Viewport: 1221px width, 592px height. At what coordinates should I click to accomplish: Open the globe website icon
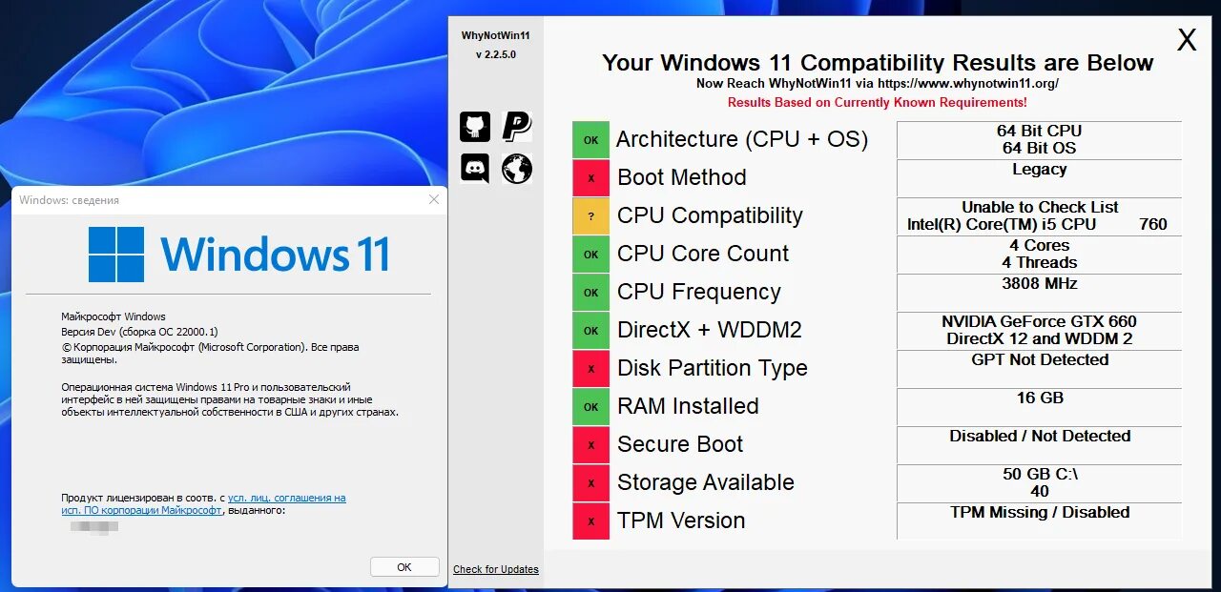(x=517, y=169)
